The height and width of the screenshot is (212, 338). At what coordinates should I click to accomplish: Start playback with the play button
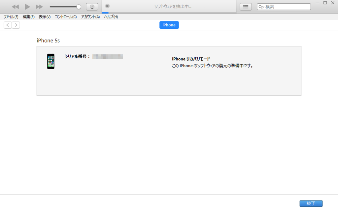27,7
